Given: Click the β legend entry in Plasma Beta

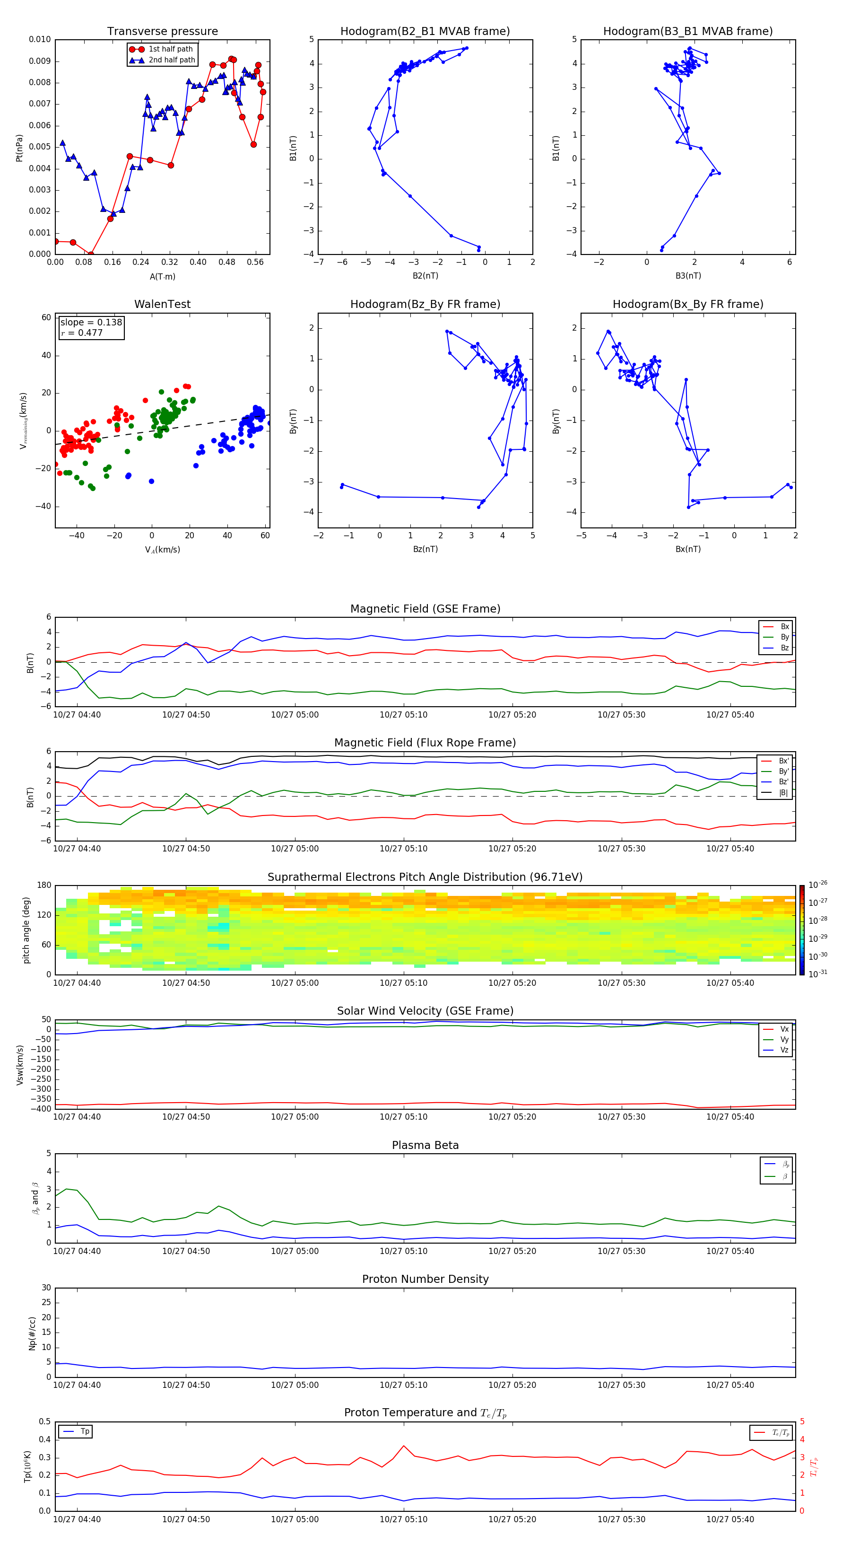Looking at the screenshot, I should tap(777, 1176).
